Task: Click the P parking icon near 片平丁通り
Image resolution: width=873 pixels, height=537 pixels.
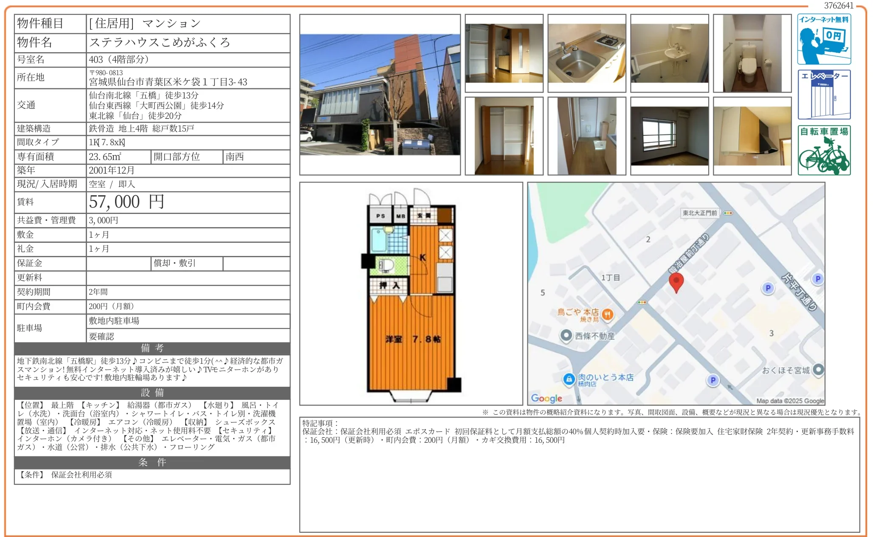Action: pyautogui.click(x=817, y=279)
